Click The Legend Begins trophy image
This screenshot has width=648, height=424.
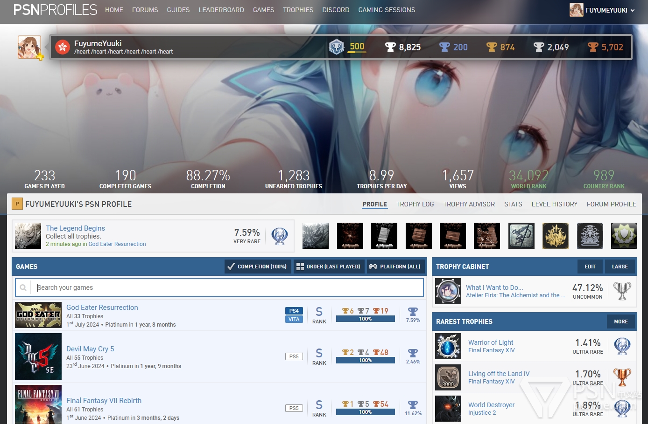pyautogui.click(x=28, y=235)
